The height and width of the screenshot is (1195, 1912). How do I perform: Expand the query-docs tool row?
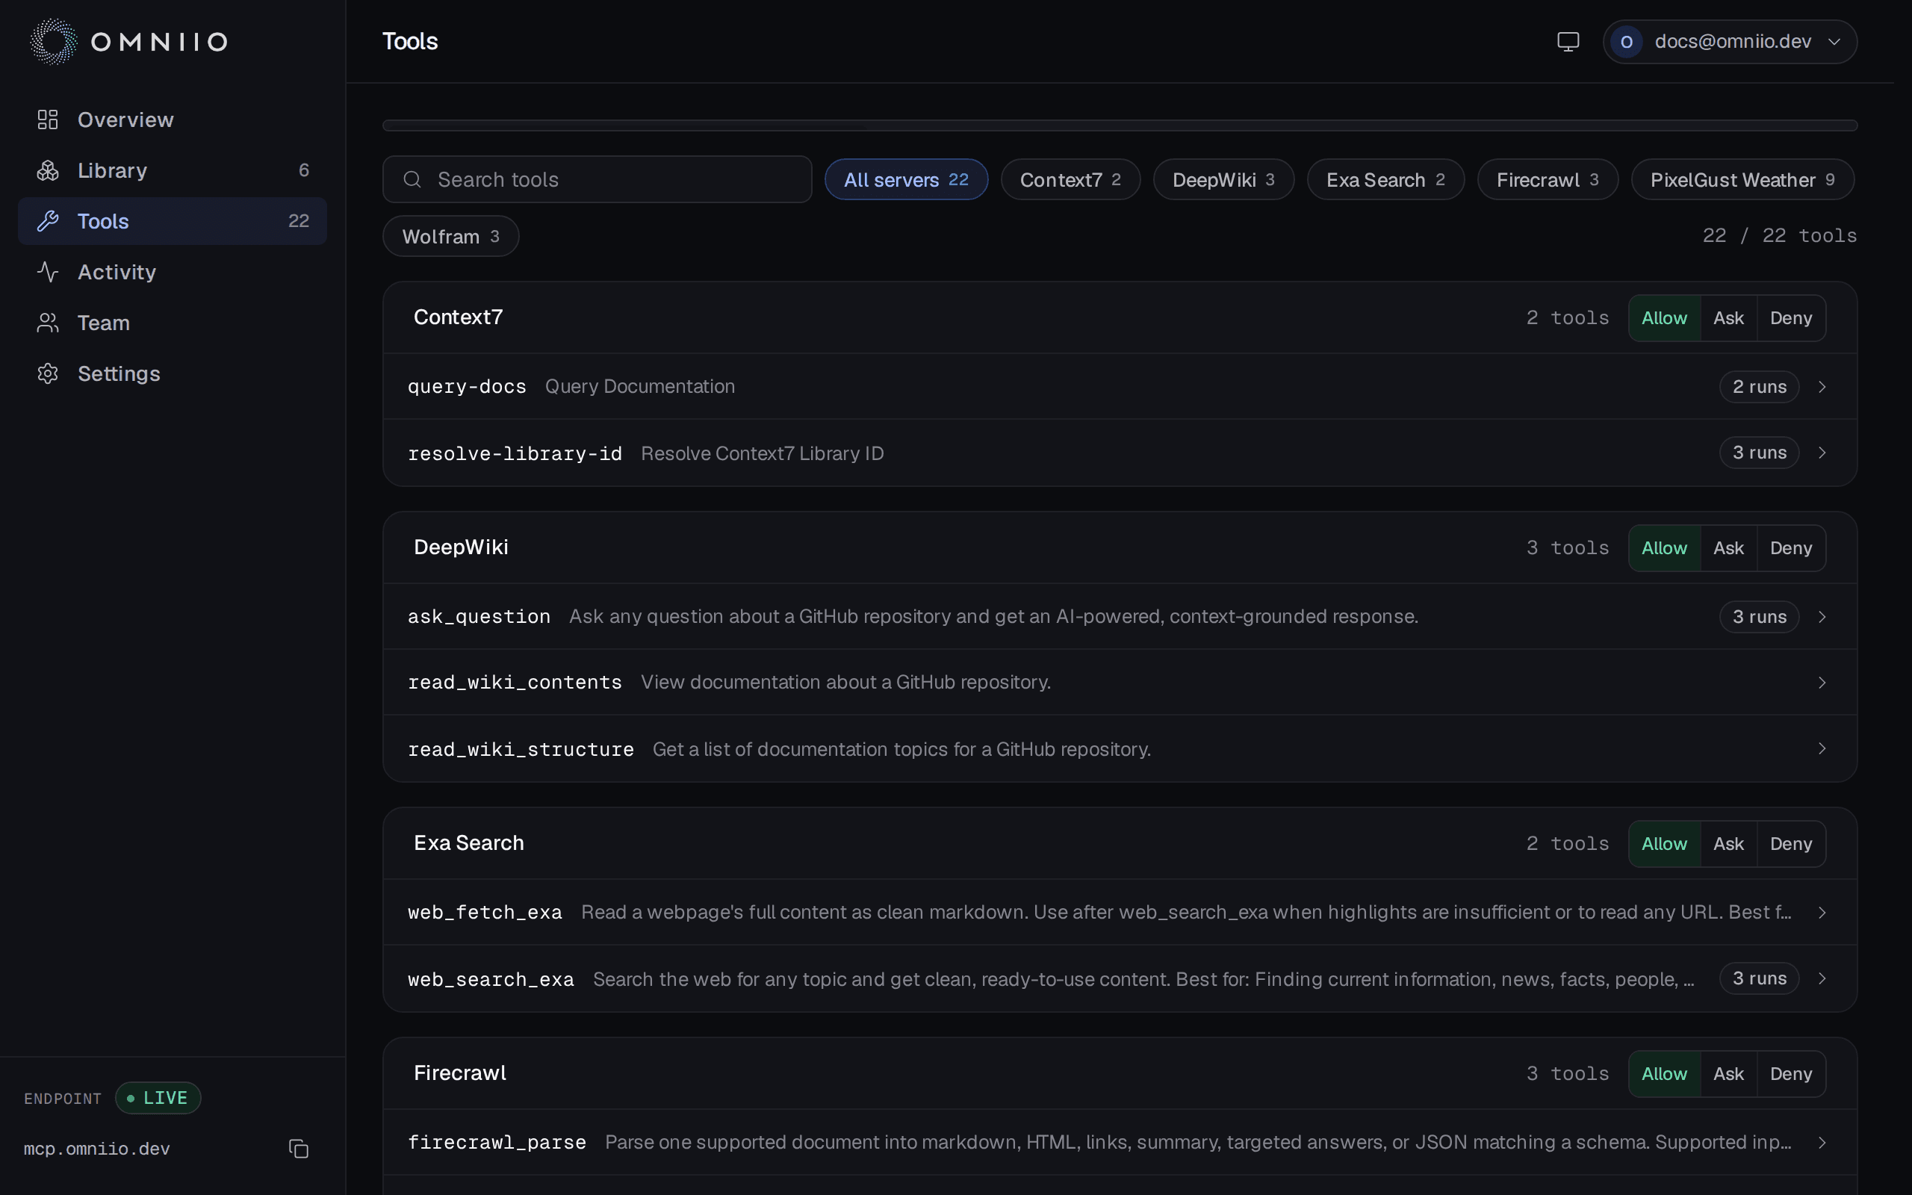(x=1120, y=386)
